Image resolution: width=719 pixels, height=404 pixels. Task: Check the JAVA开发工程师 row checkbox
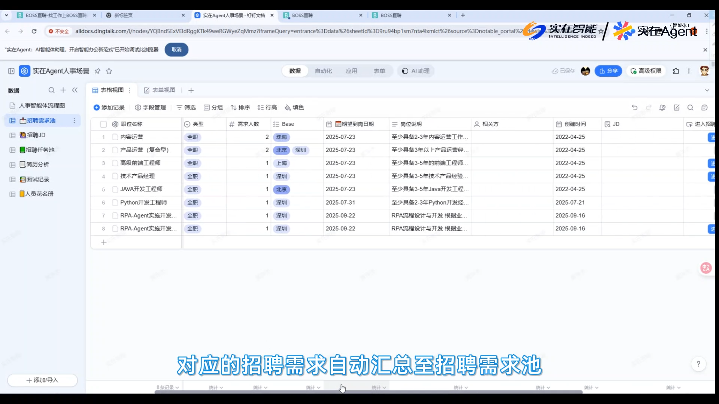pyautogui.click(x=115, y=190)
